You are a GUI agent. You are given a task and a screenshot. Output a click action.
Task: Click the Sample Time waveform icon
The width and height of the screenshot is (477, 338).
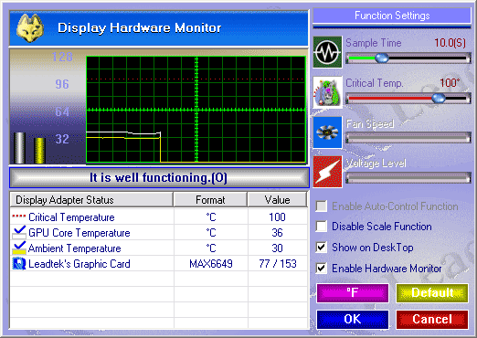pyautogui.click(x=327, y=52)
